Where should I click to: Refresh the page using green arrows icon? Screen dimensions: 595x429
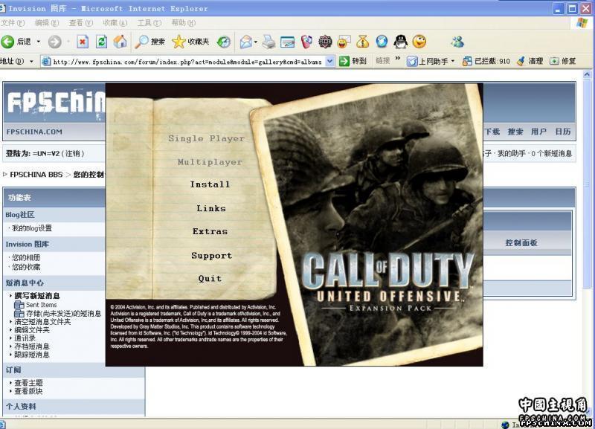pyautogui.click(x=101, y=42)
